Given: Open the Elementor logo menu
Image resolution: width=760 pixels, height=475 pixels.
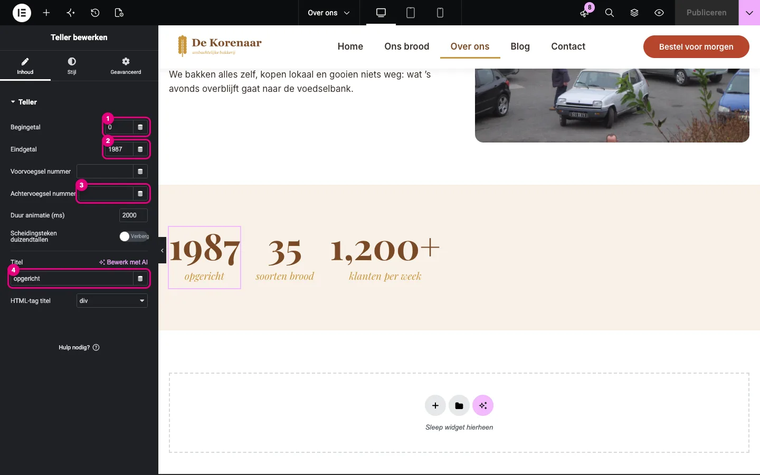Looking at the screenshot, I should 22,13.
